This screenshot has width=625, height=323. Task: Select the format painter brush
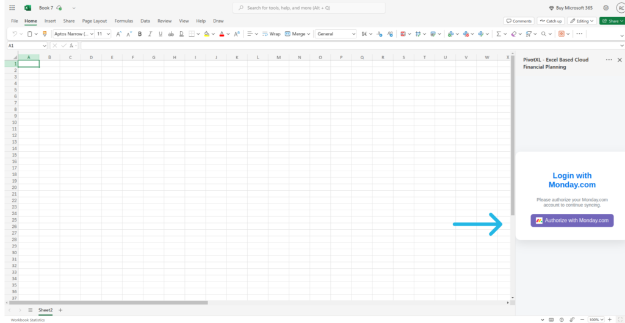(45, 34)
